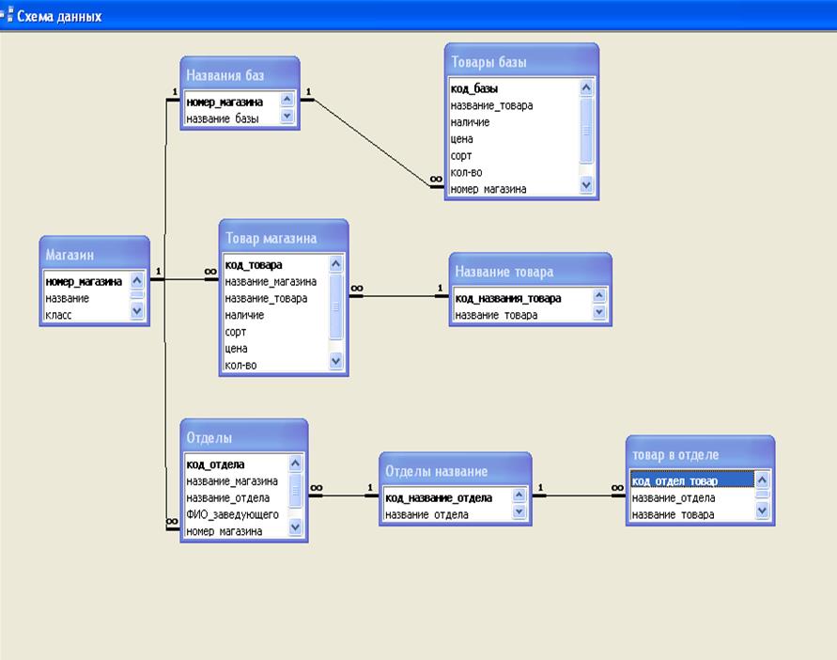Select the Магазин table header
The image size is (837, 660).
(x=94, y=255)
